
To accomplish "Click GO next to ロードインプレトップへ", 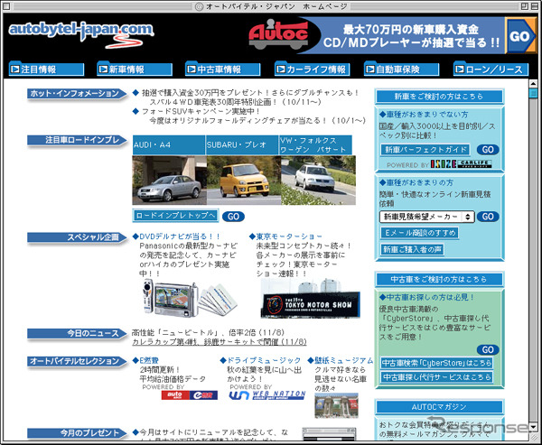I will point(233,217).
